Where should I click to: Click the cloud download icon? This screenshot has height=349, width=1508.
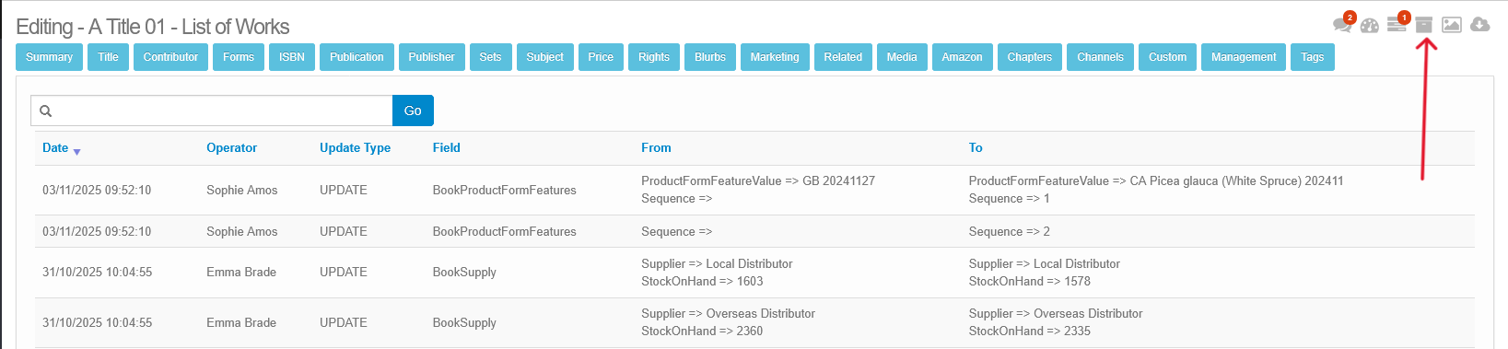click(x=1480, y=25)
